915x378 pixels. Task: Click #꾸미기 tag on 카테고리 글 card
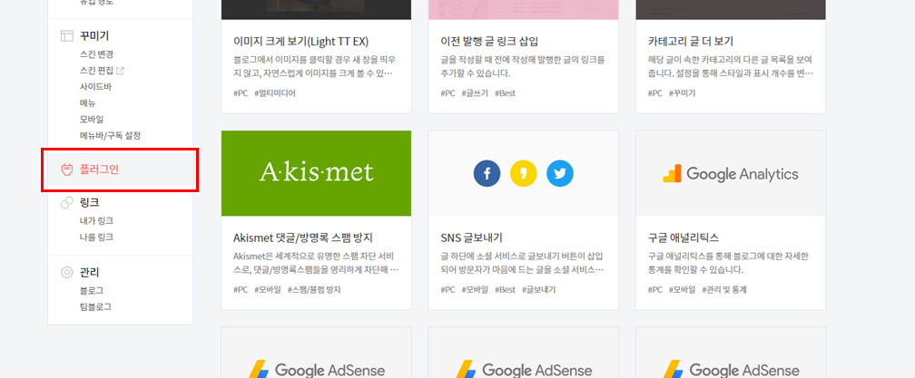(682, 93)
